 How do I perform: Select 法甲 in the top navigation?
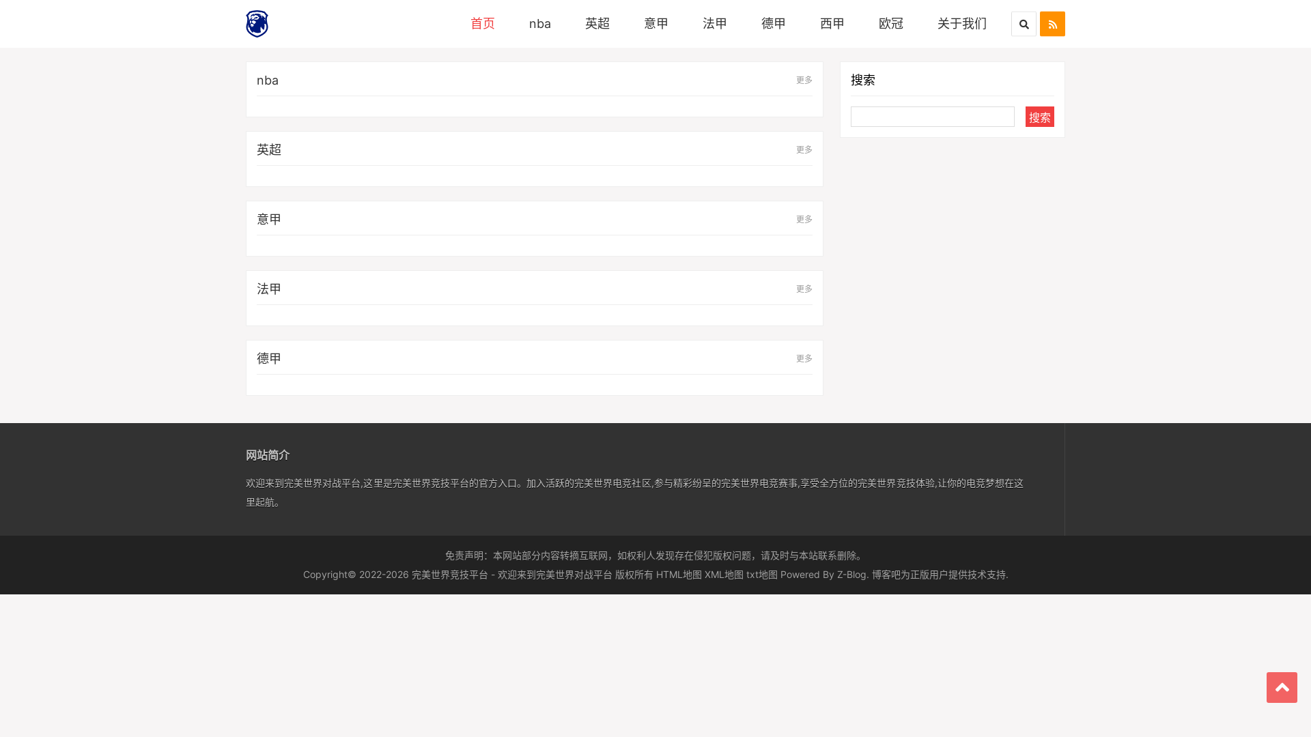(x=715, y=23)
